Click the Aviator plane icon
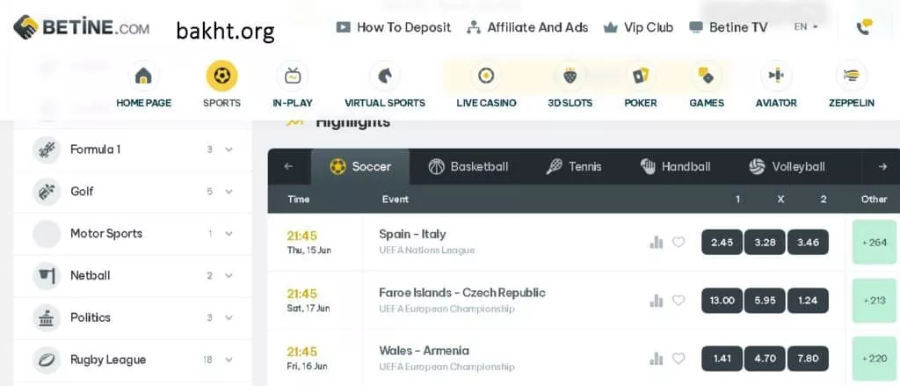The width and height of the screenshot is (900, 386). [x=775, y=76]
